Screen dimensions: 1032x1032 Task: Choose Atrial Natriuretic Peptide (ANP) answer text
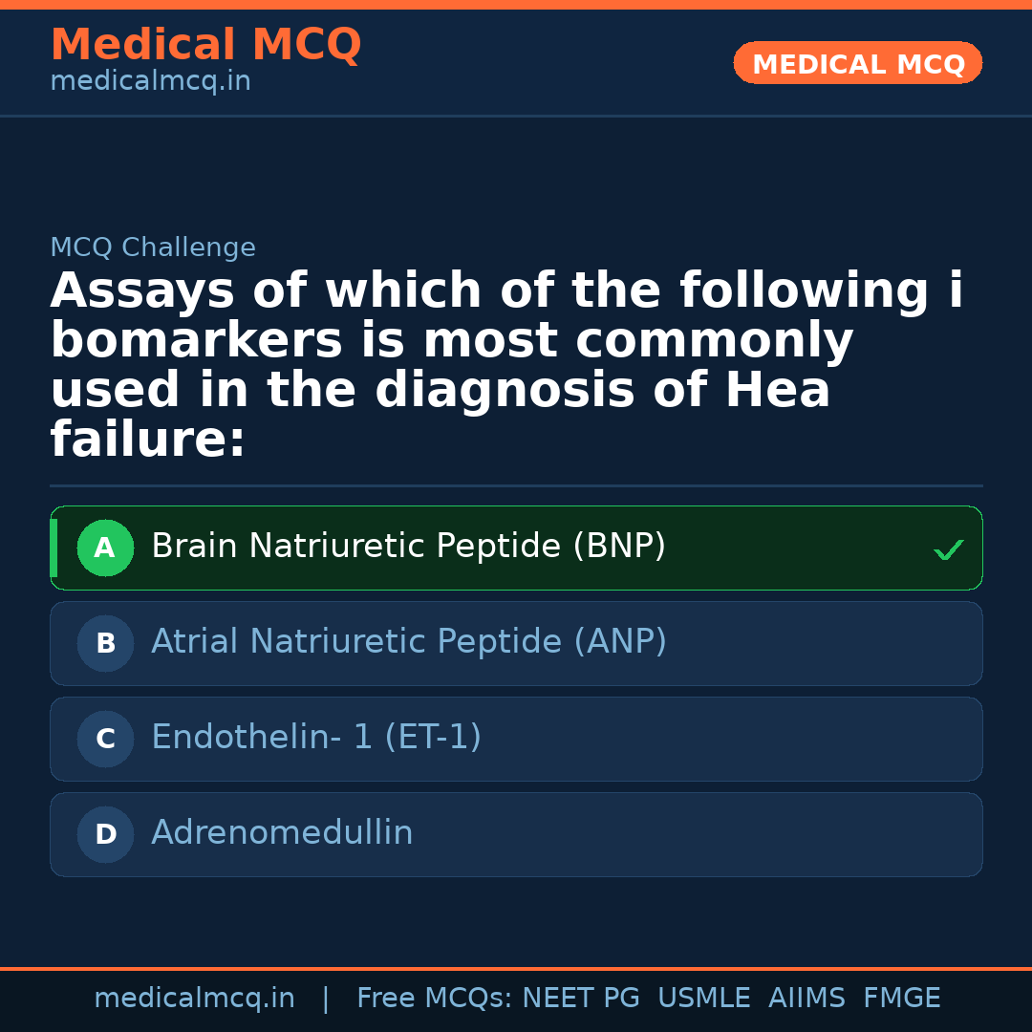pyautogui.click(x=409, y=642)
